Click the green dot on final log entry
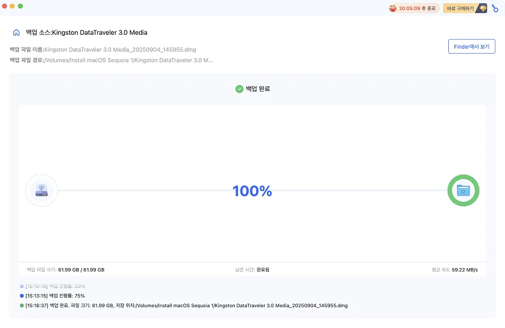Screen dimensions: 505x328 (x=21, y=305)
